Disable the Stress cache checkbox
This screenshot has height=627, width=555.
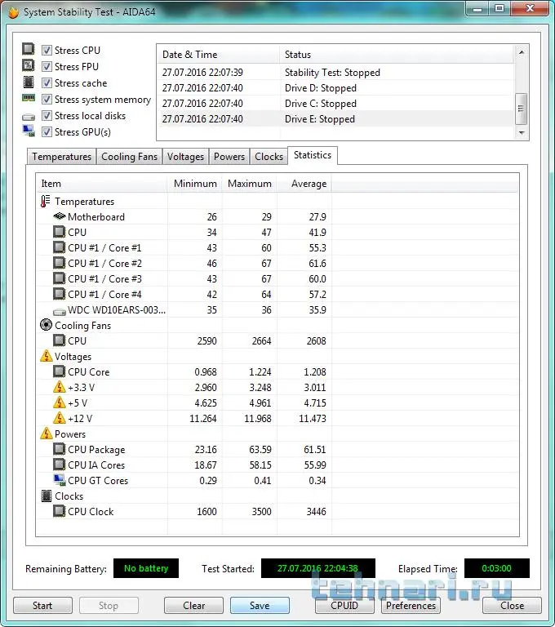(x=47, y=82)
